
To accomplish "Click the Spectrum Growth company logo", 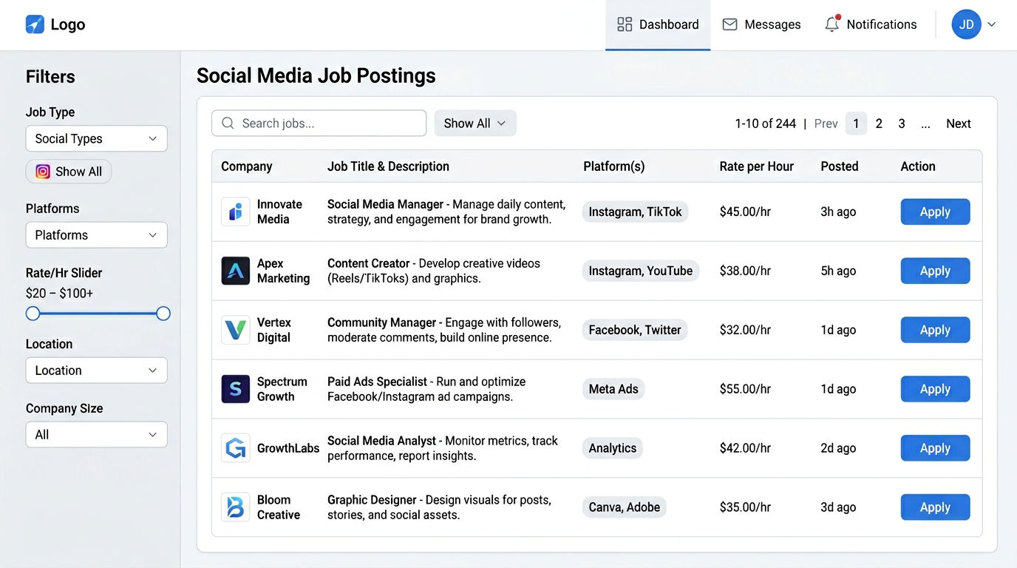I will 236,389.
